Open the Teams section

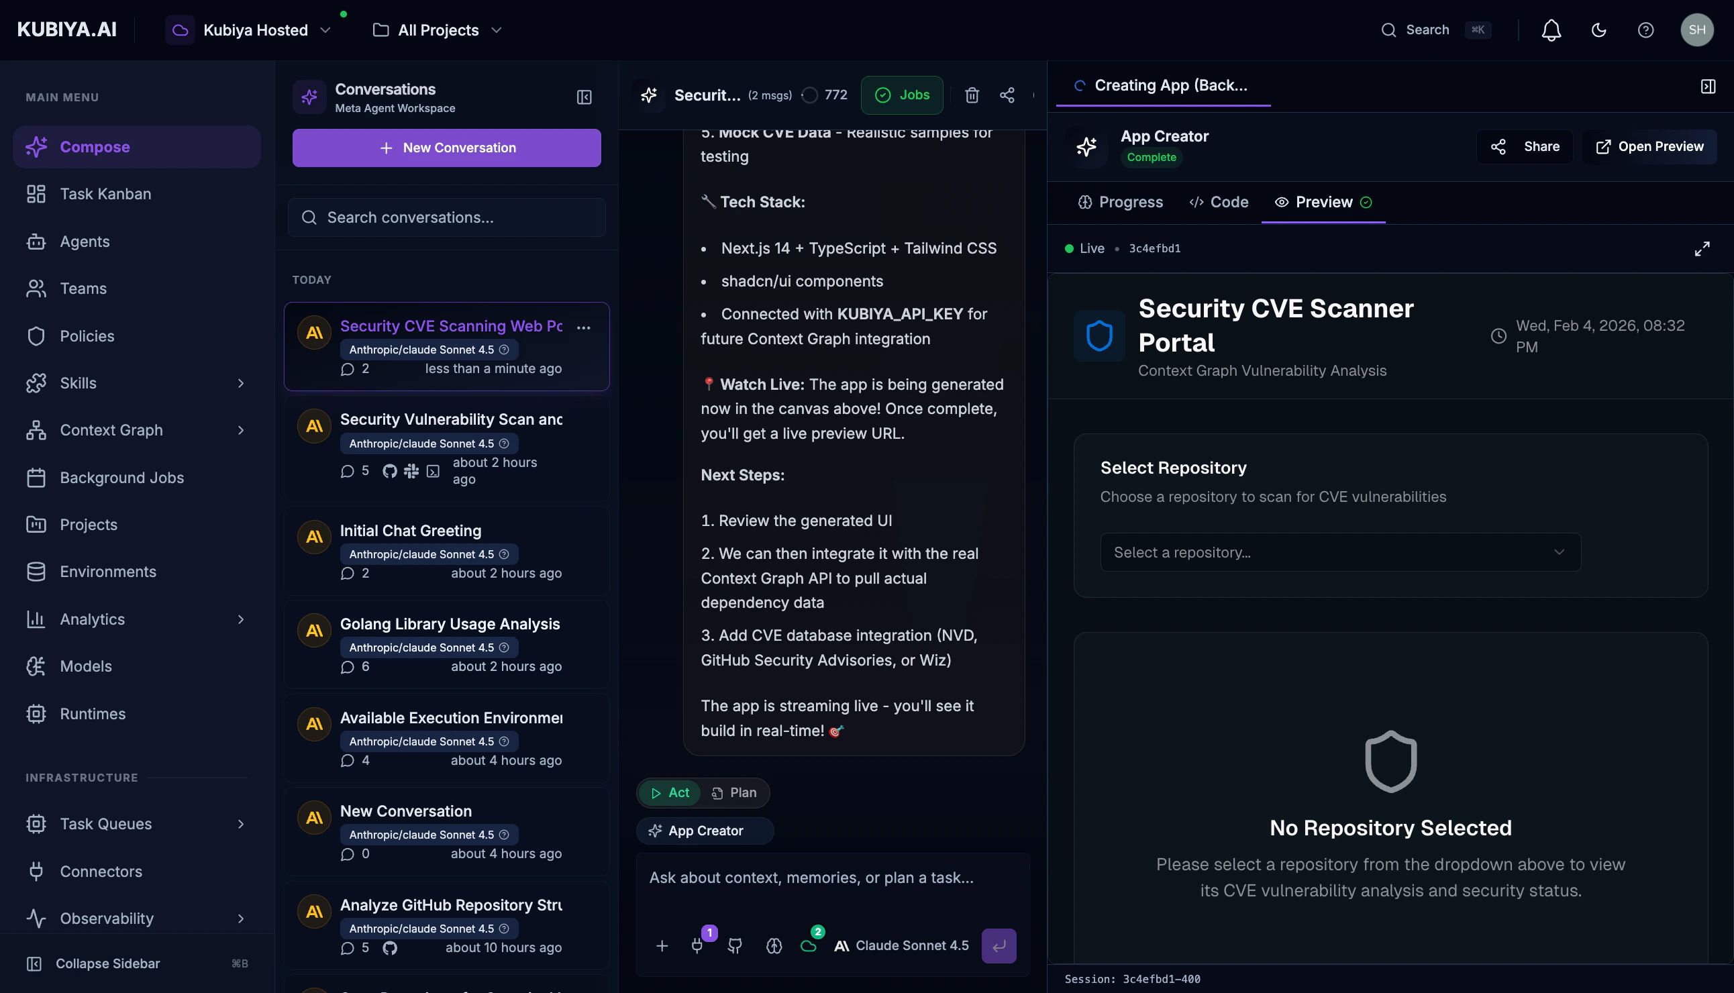[136, 289]
